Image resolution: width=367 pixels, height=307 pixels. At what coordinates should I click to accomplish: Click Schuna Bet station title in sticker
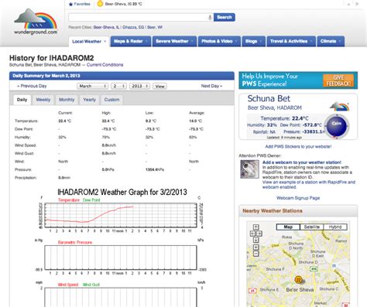tap(269, 98)
